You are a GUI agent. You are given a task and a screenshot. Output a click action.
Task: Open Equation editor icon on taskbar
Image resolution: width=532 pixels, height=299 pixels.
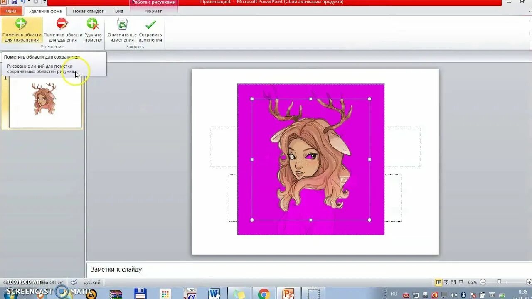coord(190,294)
